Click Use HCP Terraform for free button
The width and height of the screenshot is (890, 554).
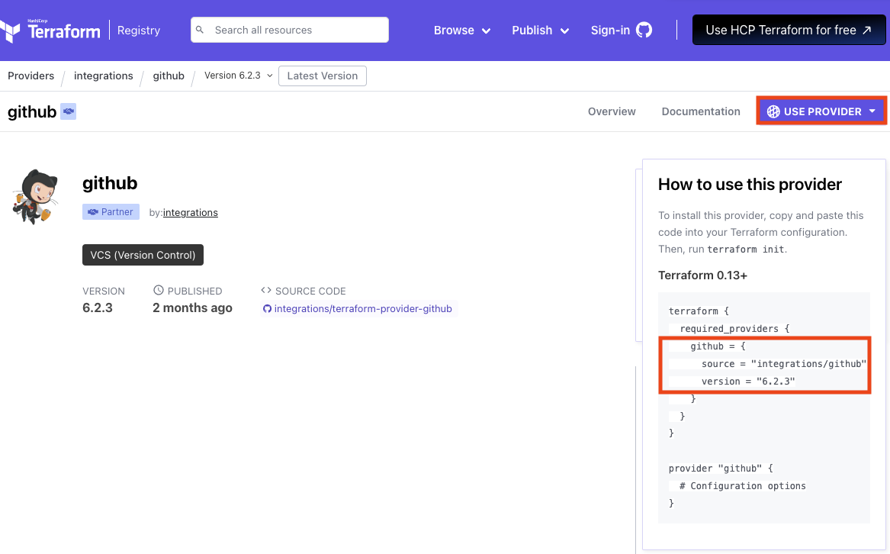[x=789, y=30]
